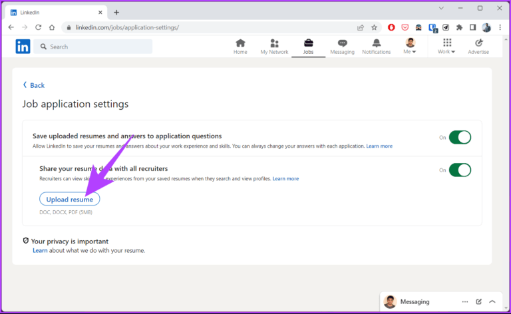
Task: Turn off Share resume data with recruiters toggle
Action: coord(460,170)
